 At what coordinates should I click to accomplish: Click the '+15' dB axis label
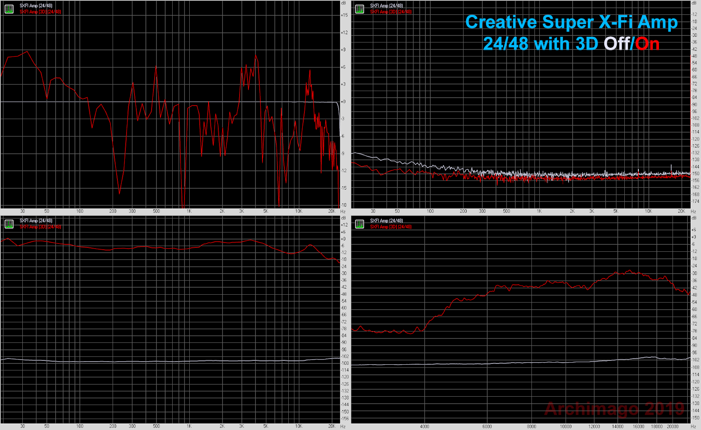coord(344,15)
